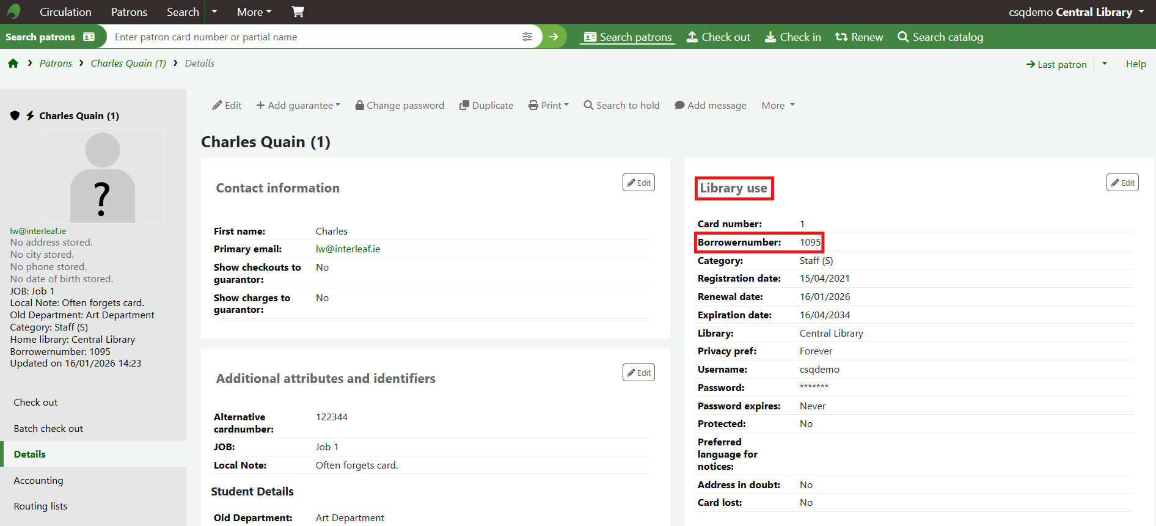Viewport: 1156px width, 526px height.
Task: Click the Koha logo icon
Action: [x=13, y=12]
